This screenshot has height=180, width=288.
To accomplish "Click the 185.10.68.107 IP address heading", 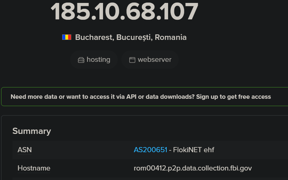I will tap(124, 11).
